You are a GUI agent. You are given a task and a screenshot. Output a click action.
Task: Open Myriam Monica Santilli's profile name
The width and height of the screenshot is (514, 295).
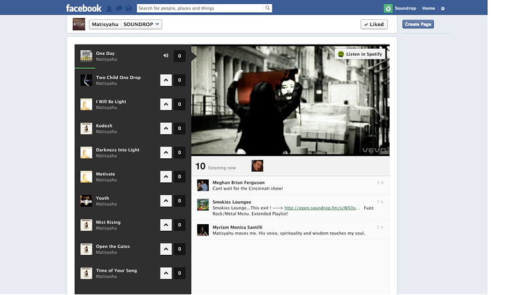237,227
